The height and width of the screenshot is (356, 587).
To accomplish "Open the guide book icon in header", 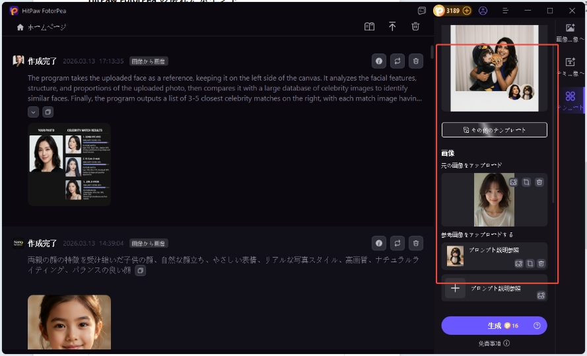I will (x=369, y=26).
